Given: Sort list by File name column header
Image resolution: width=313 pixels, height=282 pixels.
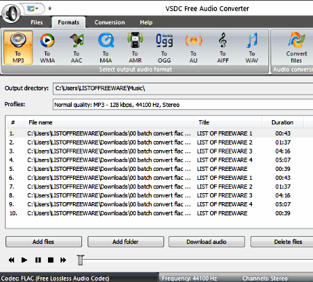Looking at the screenshot, I should 109,122.
